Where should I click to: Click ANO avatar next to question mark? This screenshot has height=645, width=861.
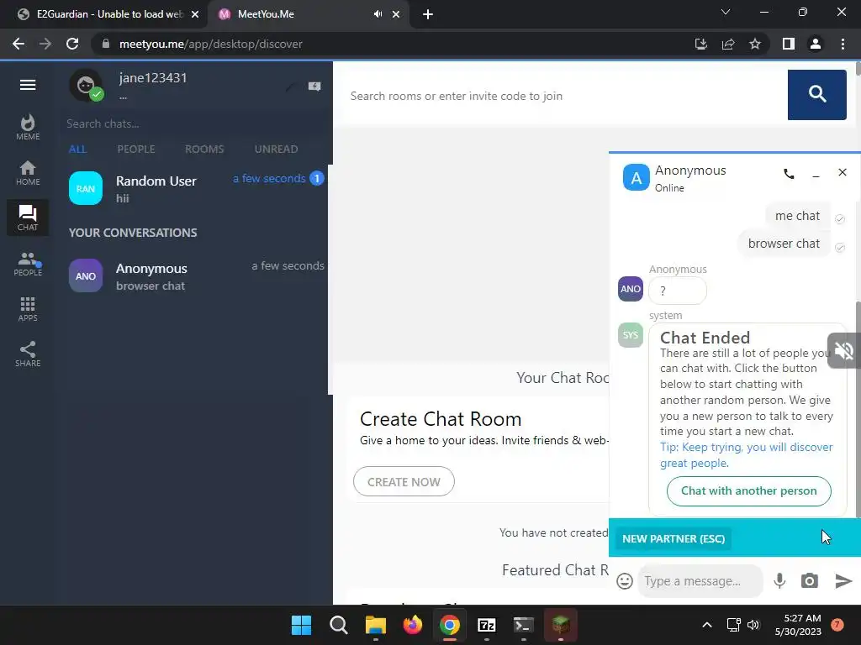tap(631, 289)
